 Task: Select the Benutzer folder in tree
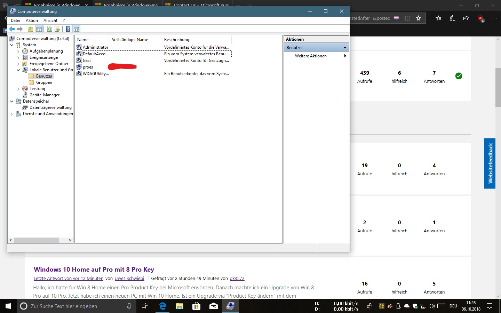pyautogui.click(x=44, y=76)
